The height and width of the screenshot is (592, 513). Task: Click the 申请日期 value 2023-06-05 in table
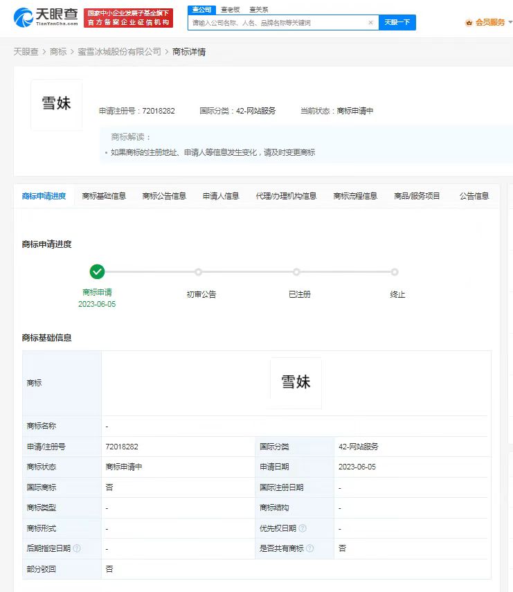point(357,467)
